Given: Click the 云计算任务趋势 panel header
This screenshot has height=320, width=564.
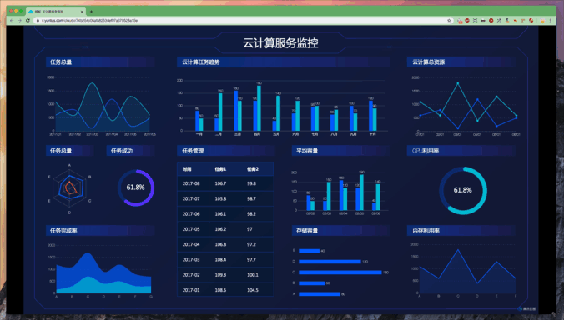Looking at the screenshot, I should point(284,62).
